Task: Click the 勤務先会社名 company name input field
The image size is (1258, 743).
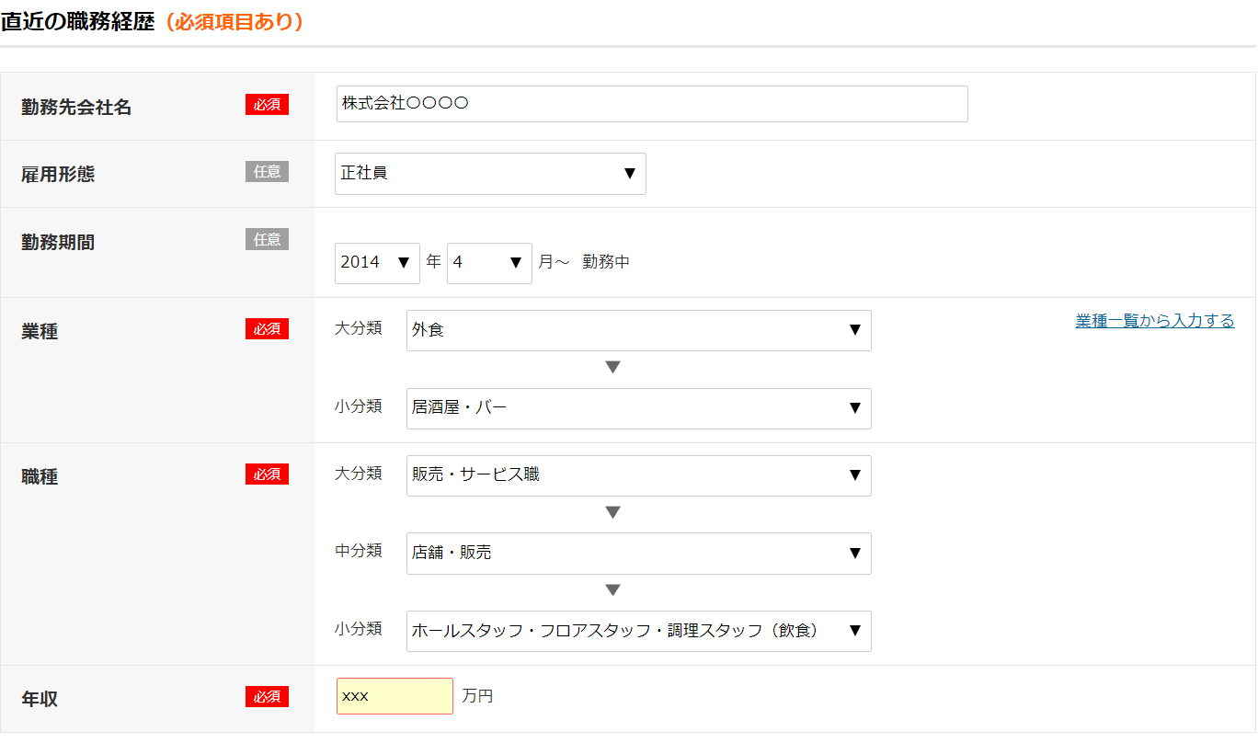Action: pos(652,104)
